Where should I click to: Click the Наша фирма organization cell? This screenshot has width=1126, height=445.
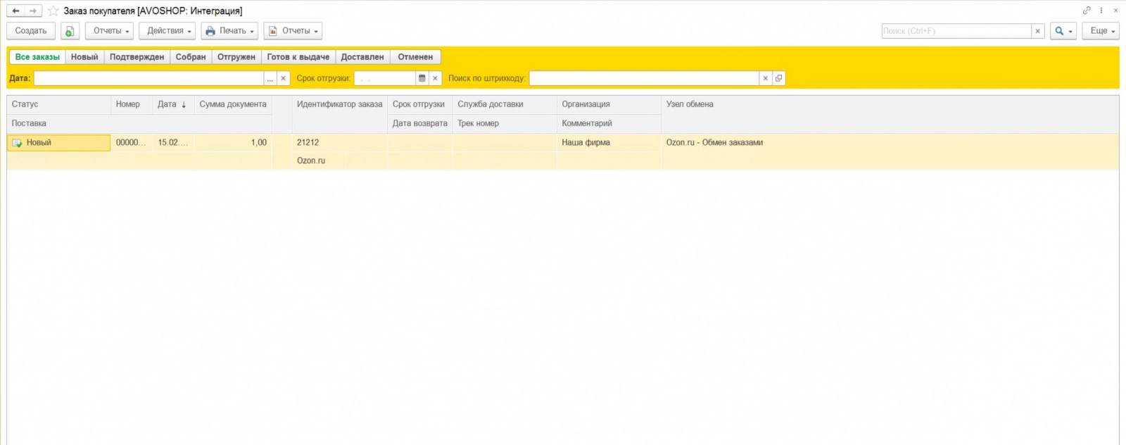point(609,142)
